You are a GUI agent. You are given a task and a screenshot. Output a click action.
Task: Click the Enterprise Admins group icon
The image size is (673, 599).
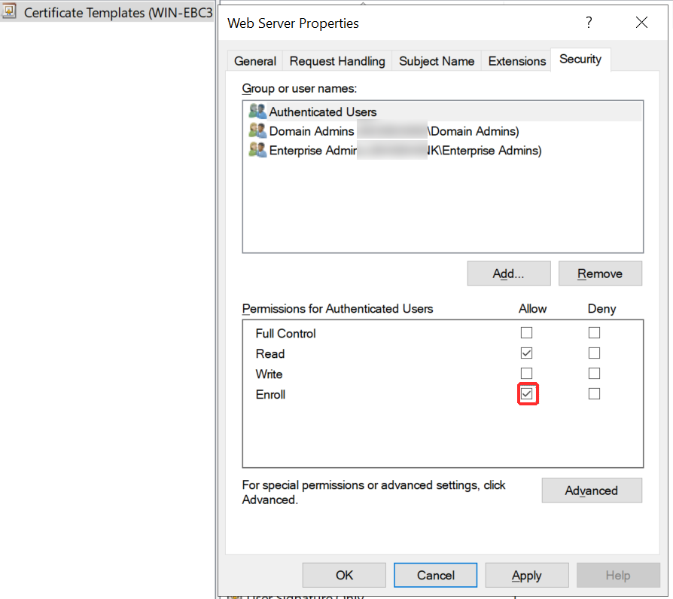257,150
